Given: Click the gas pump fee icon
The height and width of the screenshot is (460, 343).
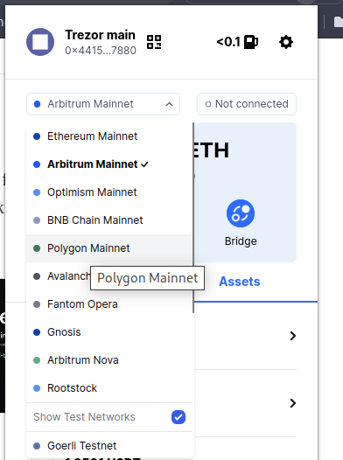Looking at the screenshot, I should coord(251,42).
